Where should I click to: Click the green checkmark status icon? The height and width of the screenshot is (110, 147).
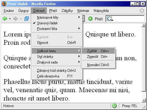click(114, 106)
